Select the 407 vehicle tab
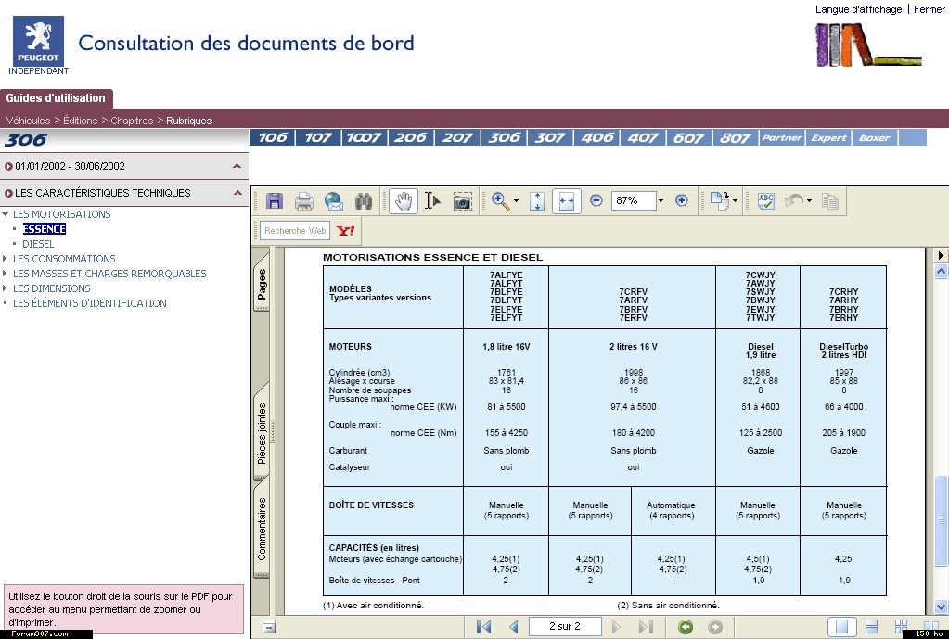949x639 pixels. (x=642, y=137)
